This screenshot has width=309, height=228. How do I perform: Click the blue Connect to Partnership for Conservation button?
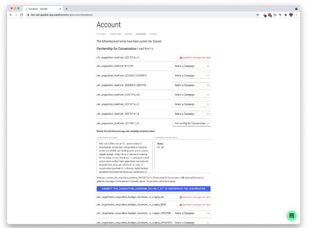pos(153,189)
